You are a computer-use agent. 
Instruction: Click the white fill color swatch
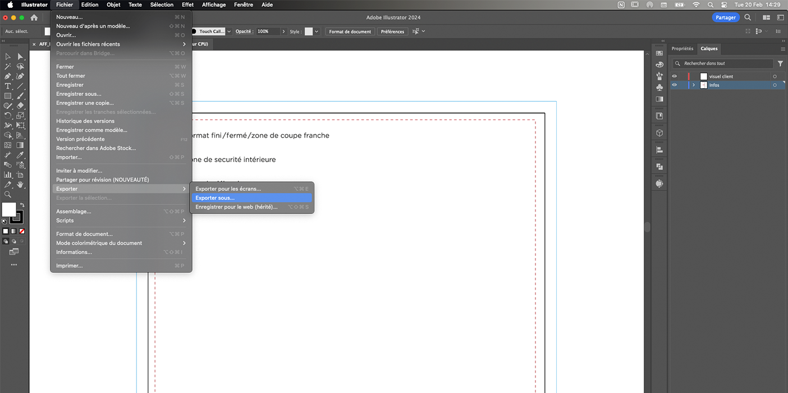pyautogui.click(x=9, y=209)
